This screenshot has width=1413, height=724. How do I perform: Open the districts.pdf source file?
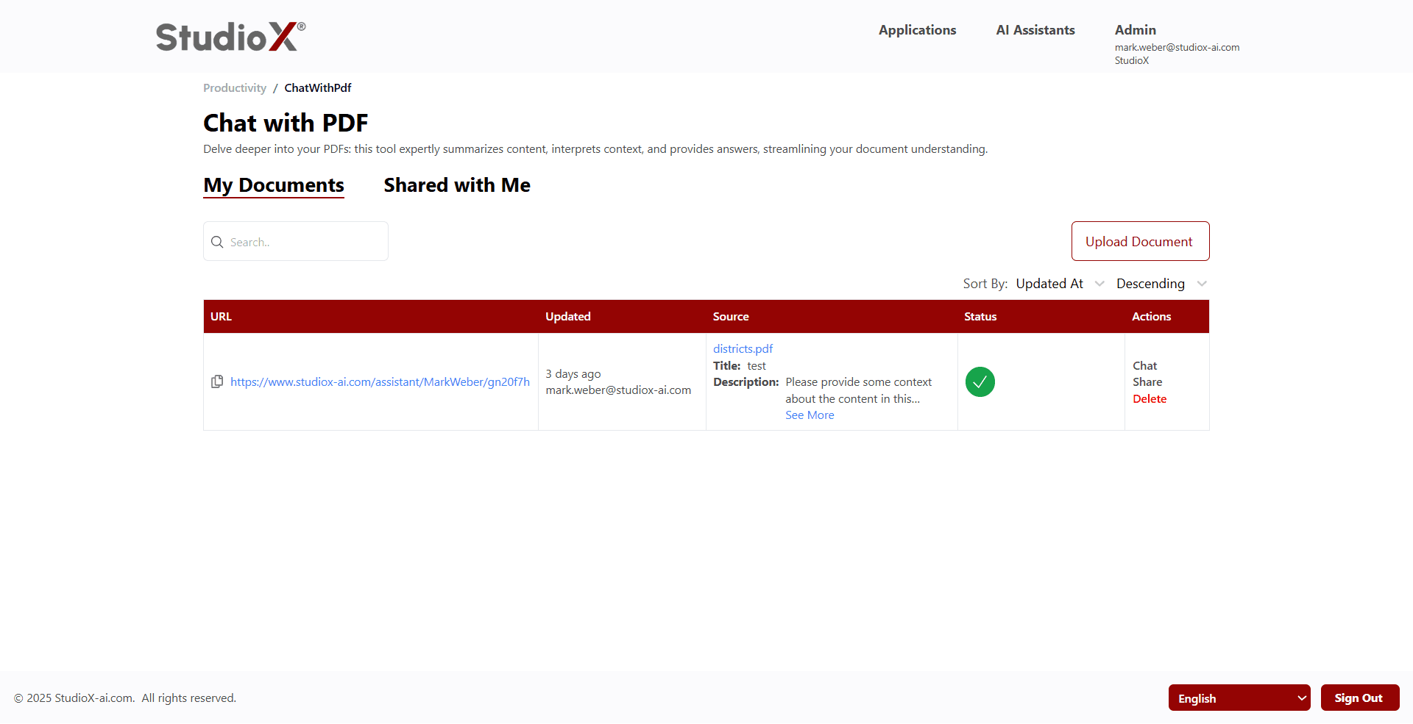[x=743, y=348]
